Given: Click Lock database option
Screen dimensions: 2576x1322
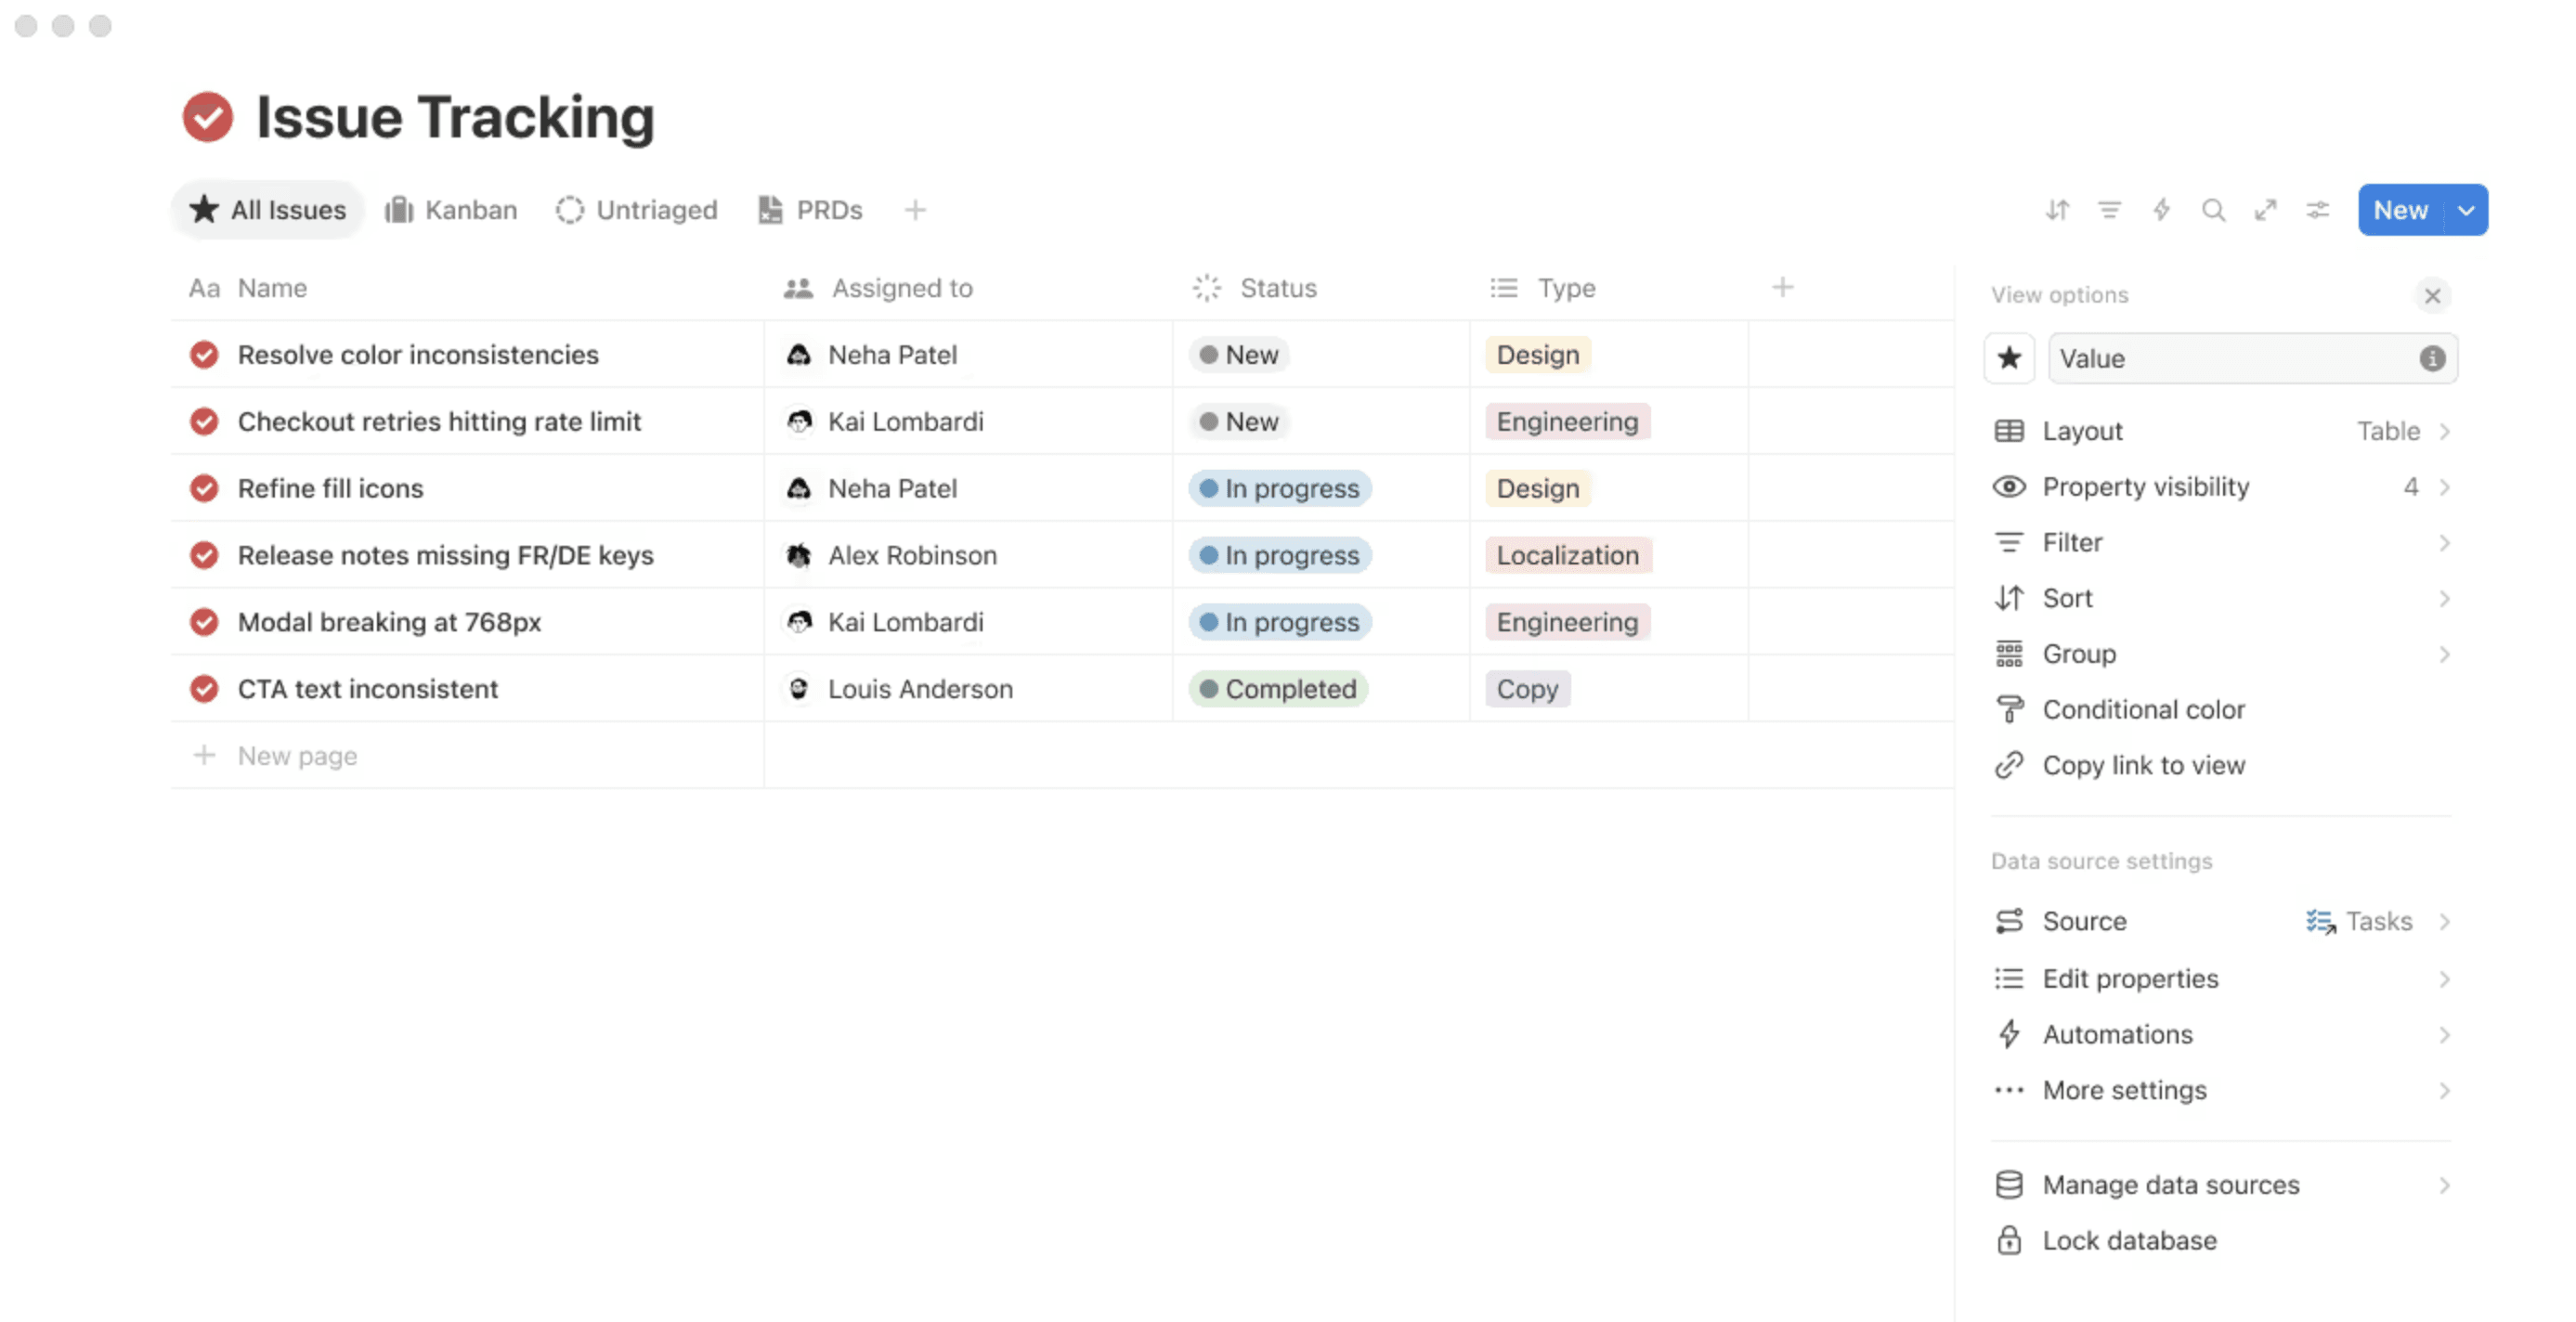Looking at the screenshot, I should pyautogui.click(x=2129, y=1240).
